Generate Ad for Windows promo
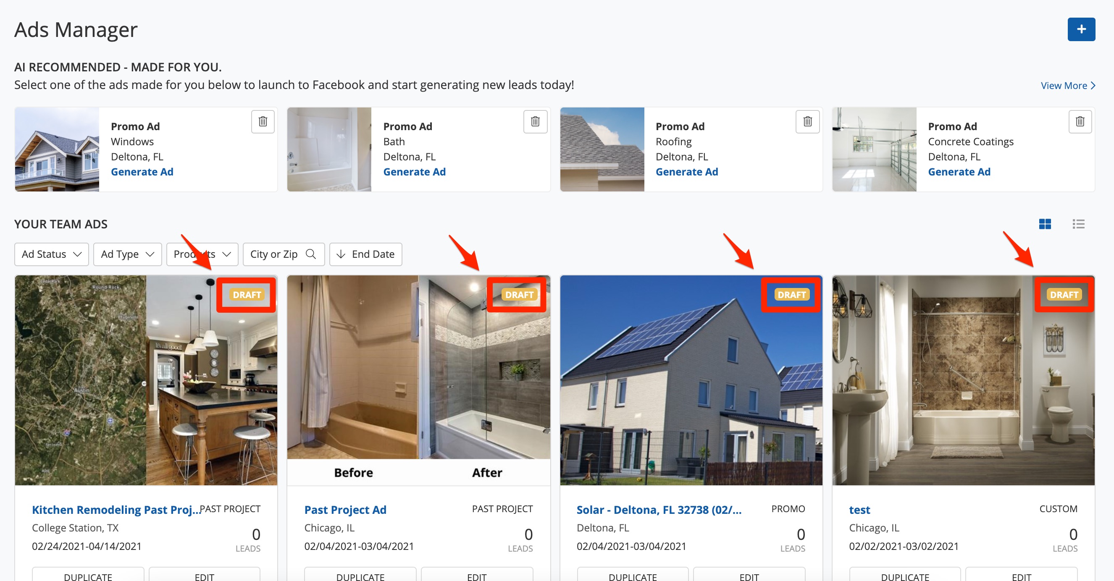1114x581 pixels. [142, 172]
